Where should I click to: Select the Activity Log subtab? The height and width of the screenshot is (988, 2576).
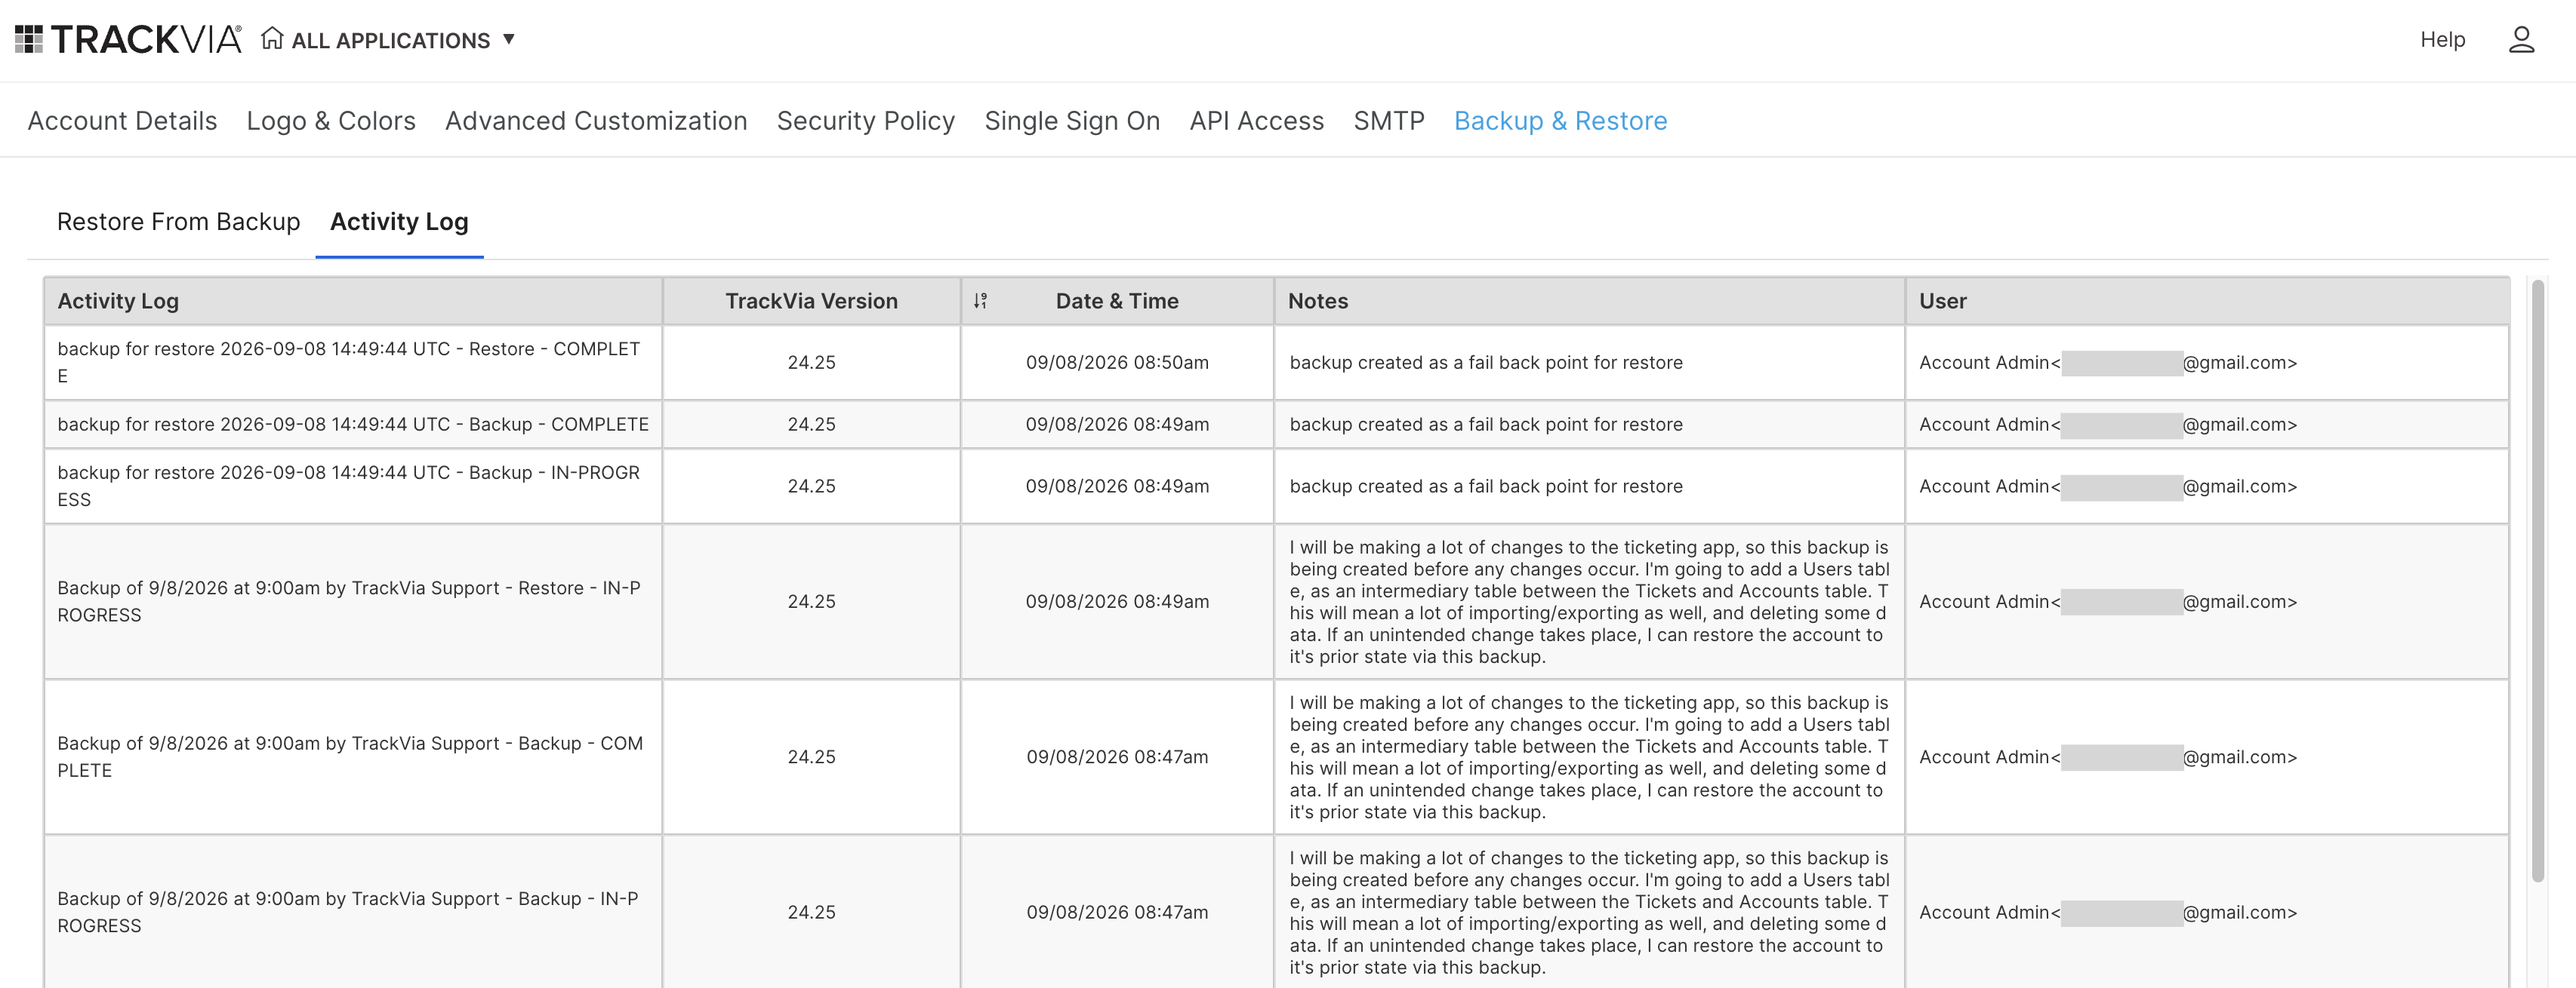click(x=399, y=222)
